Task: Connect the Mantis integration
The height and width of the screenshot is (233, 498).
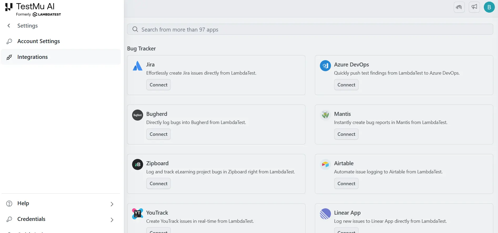Action: coord(346,134)
